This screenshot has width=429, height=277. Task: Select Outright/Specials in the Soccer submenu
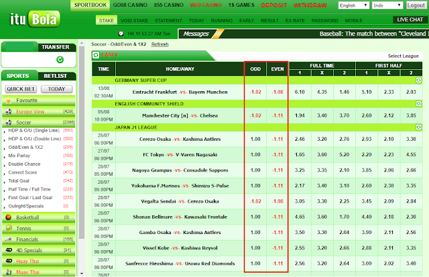point(26,206)
